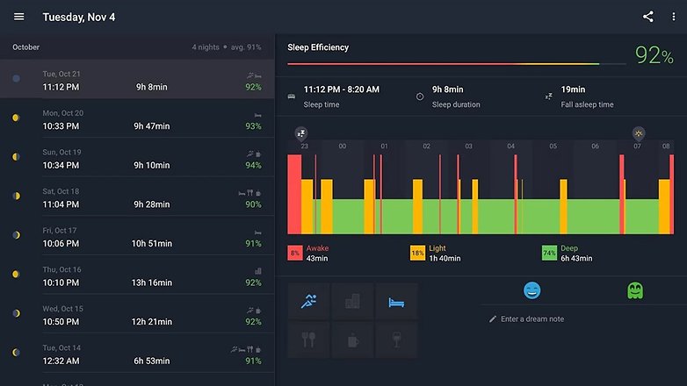Click the '11:12 PM - 8:20 AM' sleep time
687x386 pixels.
342,89
